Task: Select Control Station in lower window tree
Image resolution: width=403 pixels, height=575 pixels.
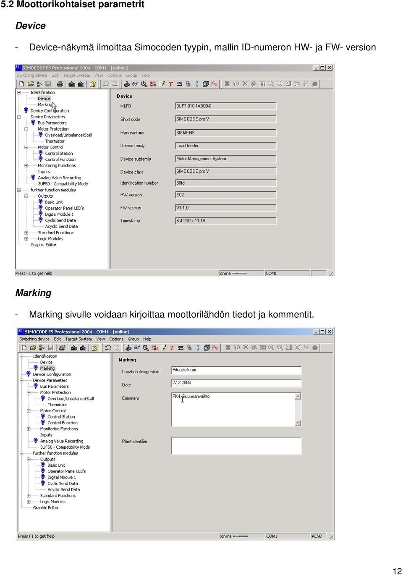Action: [61, 417]
